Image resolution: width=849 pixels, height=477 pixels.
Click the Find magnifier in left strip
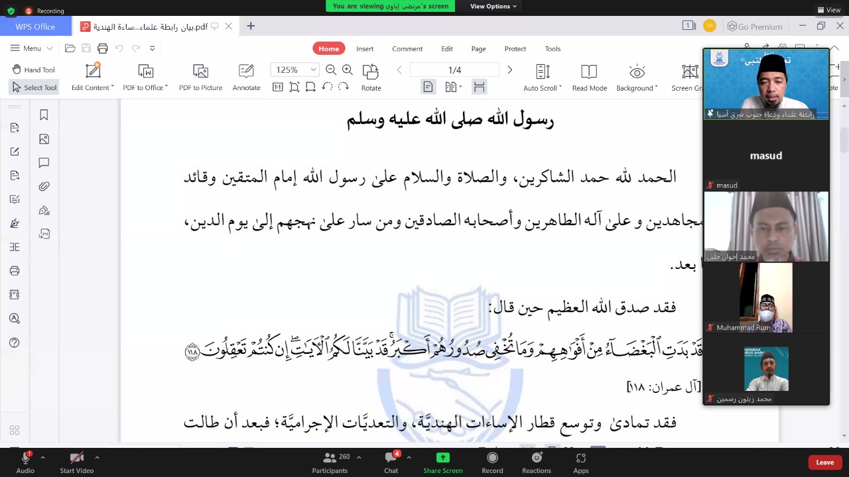click(15, 319)
